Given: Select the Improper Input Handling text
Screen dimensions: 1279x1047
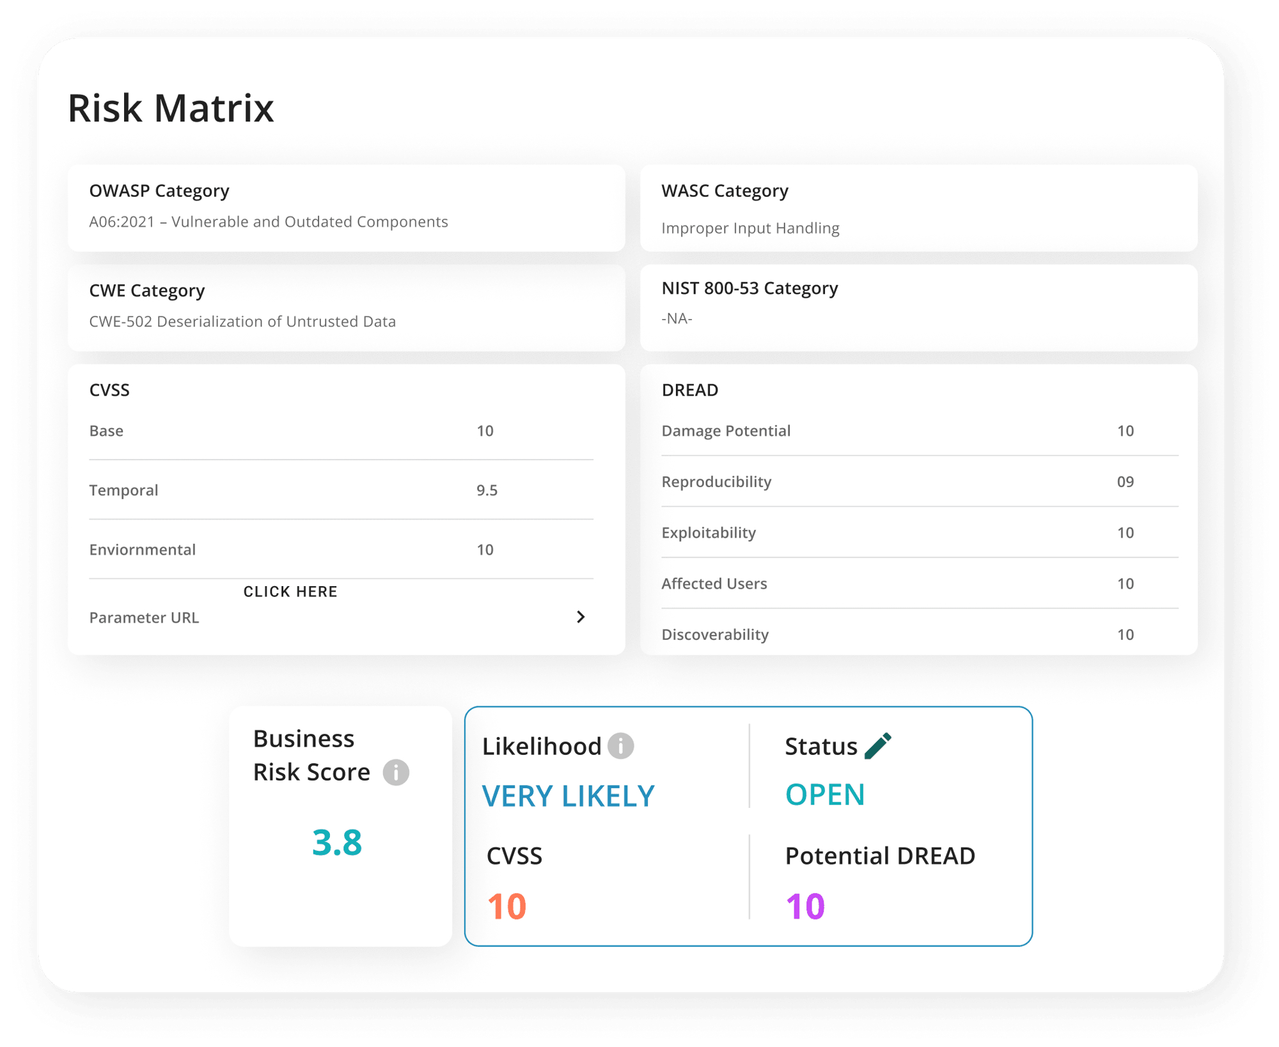Looking at the screenshot, I should coord(750,228).
